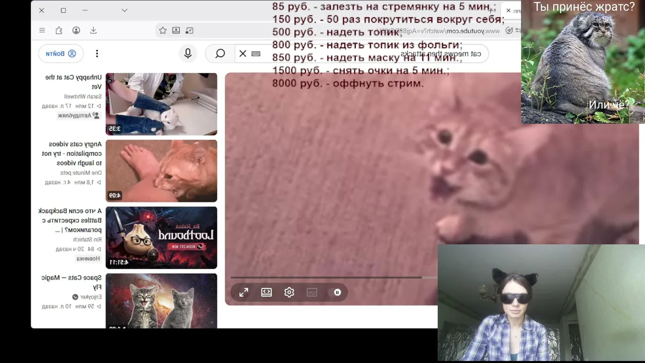Open the Angry cats compilation thumbnail
The image size is (645, 363).
tap(161, 171)
